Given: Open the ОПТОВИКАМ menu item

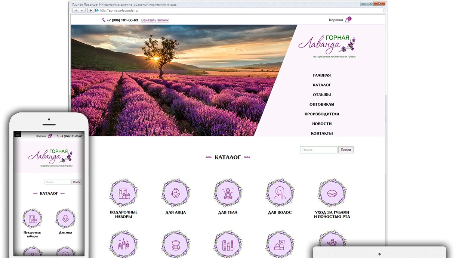Looking at the screenshot, I should pos(322,105).
